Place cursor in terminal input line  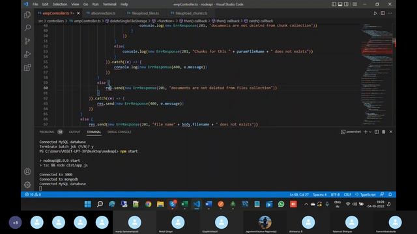[40, 188]
